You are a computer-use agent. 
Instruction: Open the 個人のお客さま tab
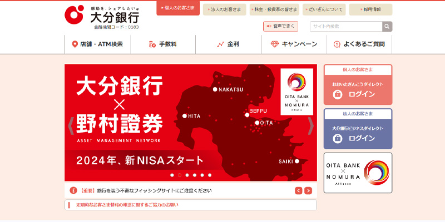click(178, 8)
